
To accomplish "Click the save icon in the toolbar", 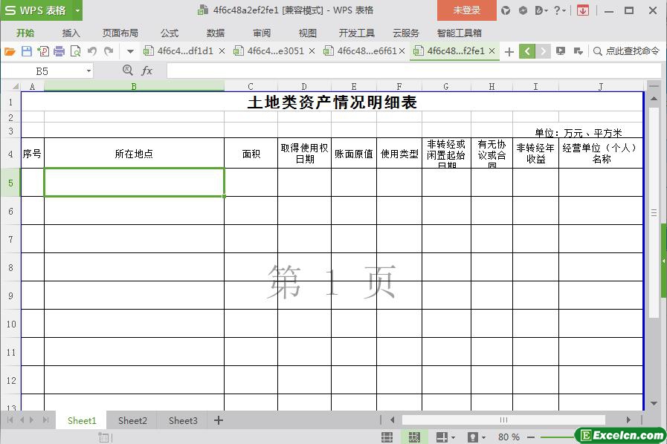I will click(27, 51).
